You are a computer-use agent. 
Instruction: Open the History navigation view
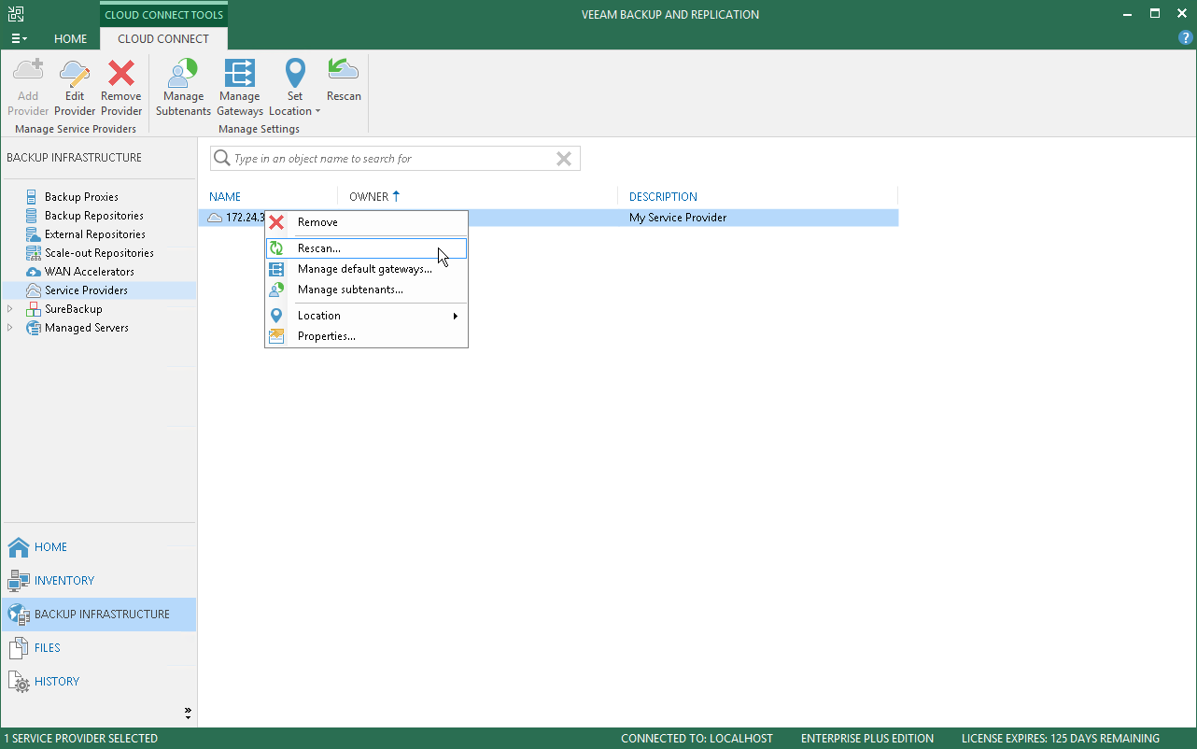(x=99, y=682)
